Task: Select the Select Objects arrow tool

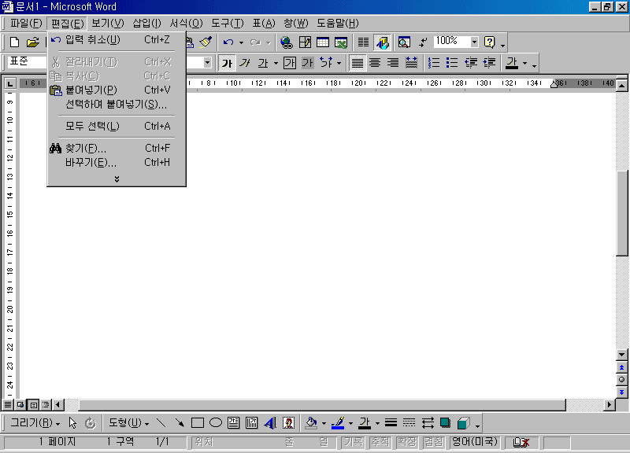Action: [72, 423]
